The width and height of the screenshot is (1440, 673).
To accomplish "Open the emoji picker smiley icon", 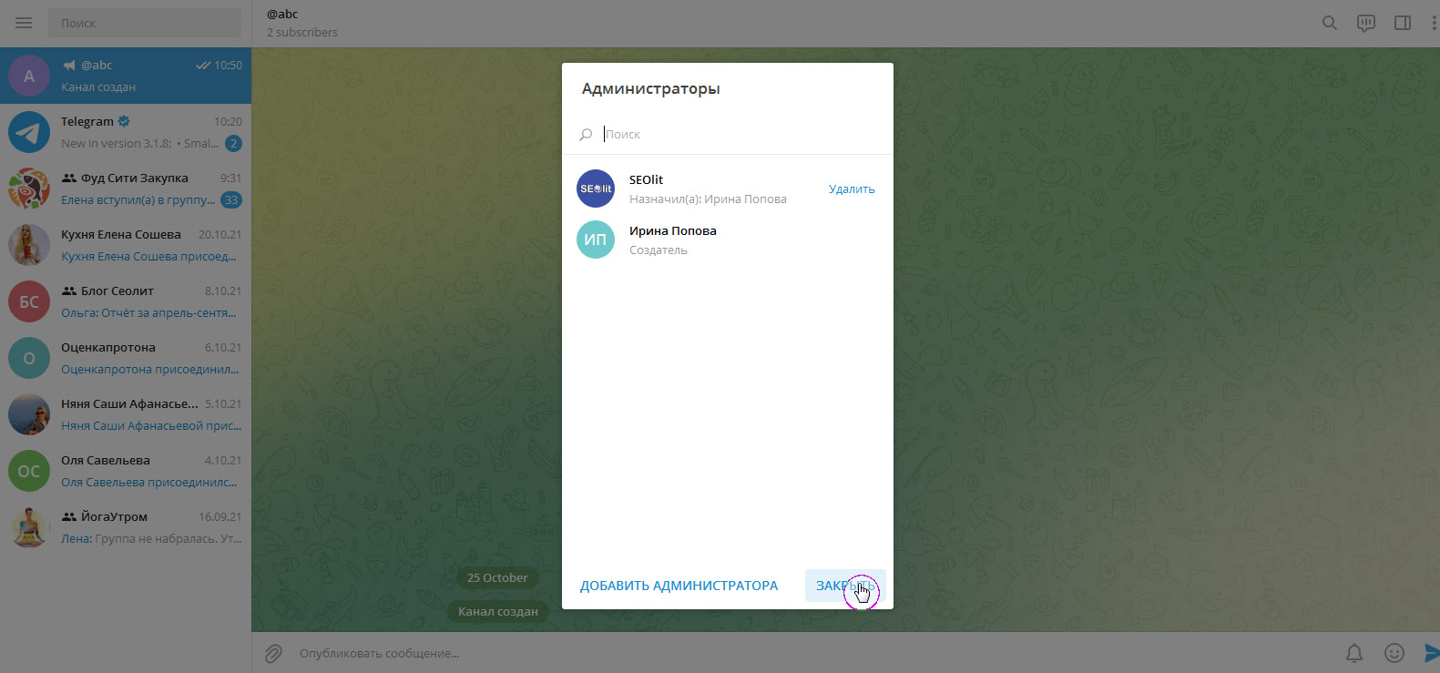I will 1394,653.
